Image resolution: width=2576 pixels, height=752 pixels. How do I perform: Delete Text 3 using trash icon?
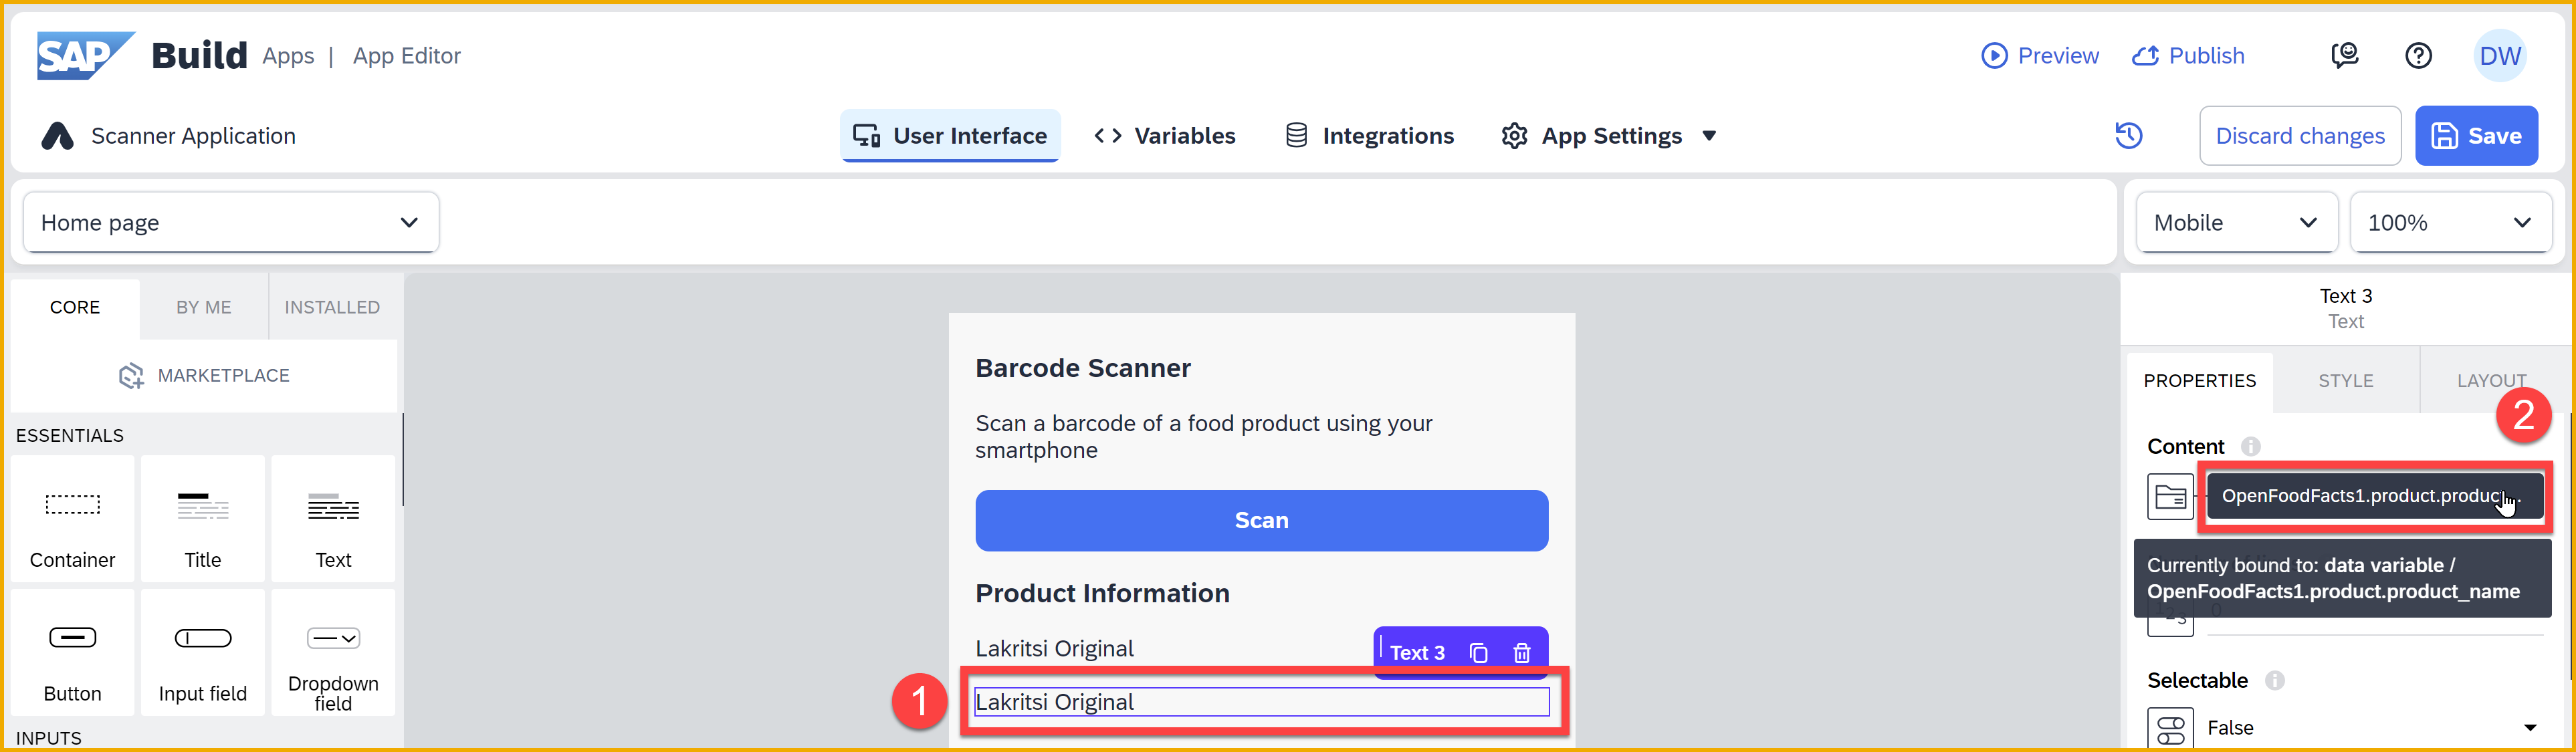(x=1521, y=653)
